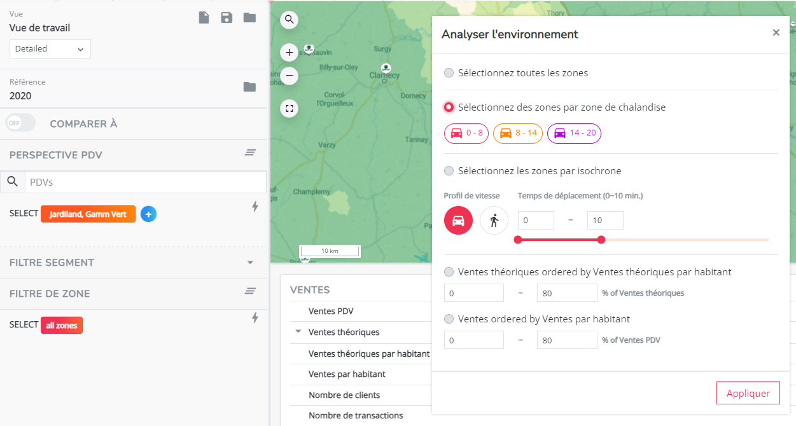Viewport: 796px width, 426px height.
Task: Open the Detailed view dropdown
Action: point(50,49)
